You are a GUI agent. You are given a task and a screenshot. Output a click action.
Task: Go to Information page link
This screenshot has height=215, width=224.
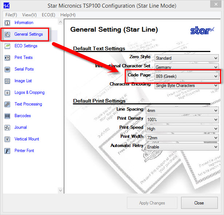point(24,23)
